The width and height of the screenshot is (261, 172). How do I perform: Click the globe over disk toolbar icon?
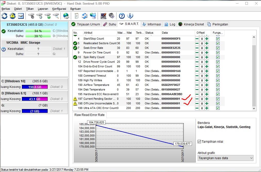(x=66, y=16)
